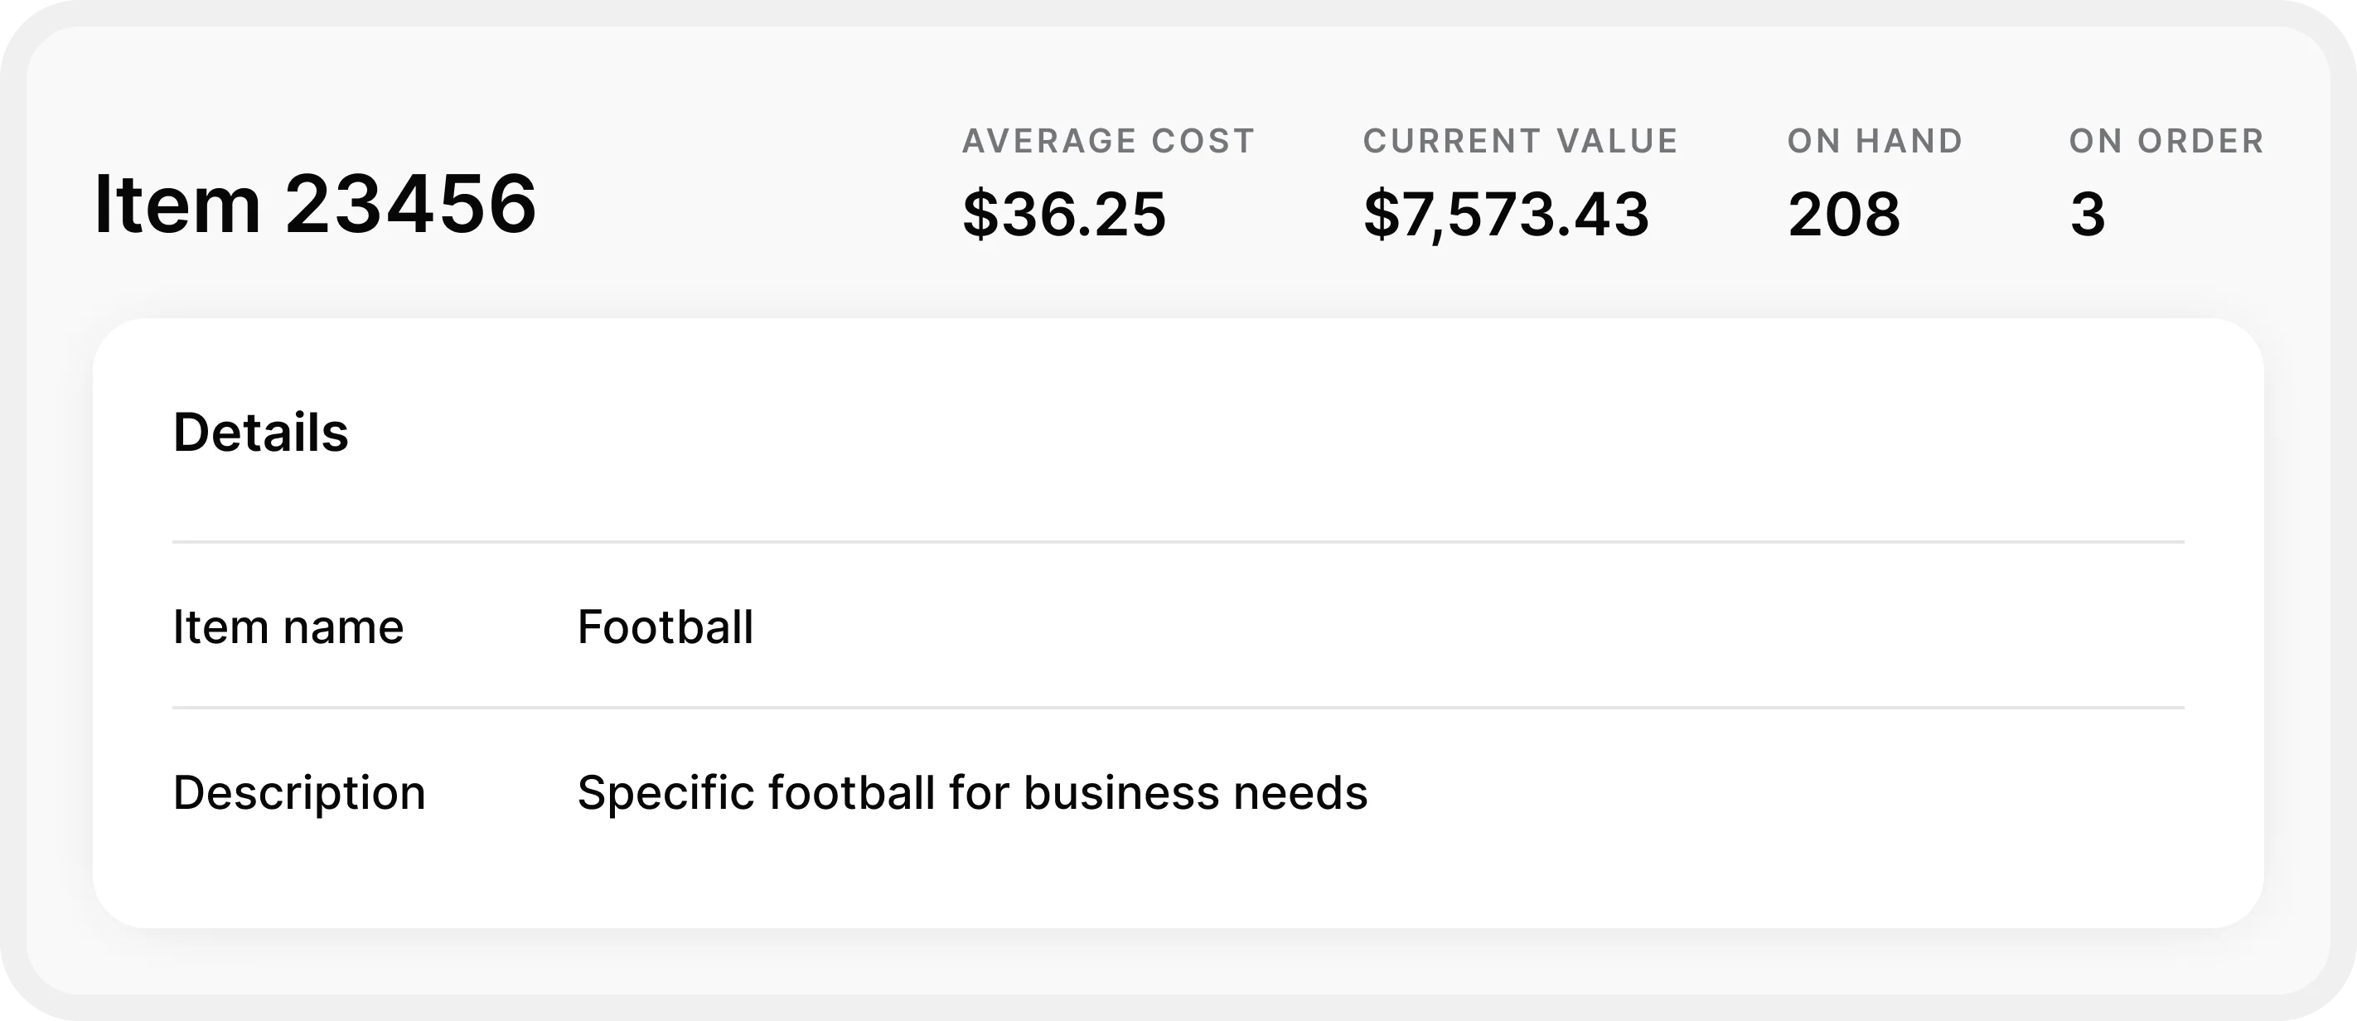Viewport: 2357px width, 1021px height.
Task: Click the Description field label
Action: click(x=299, y=792)
